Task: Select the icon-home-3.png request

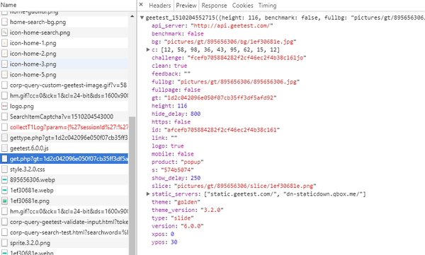Action: tap(64, 64)
